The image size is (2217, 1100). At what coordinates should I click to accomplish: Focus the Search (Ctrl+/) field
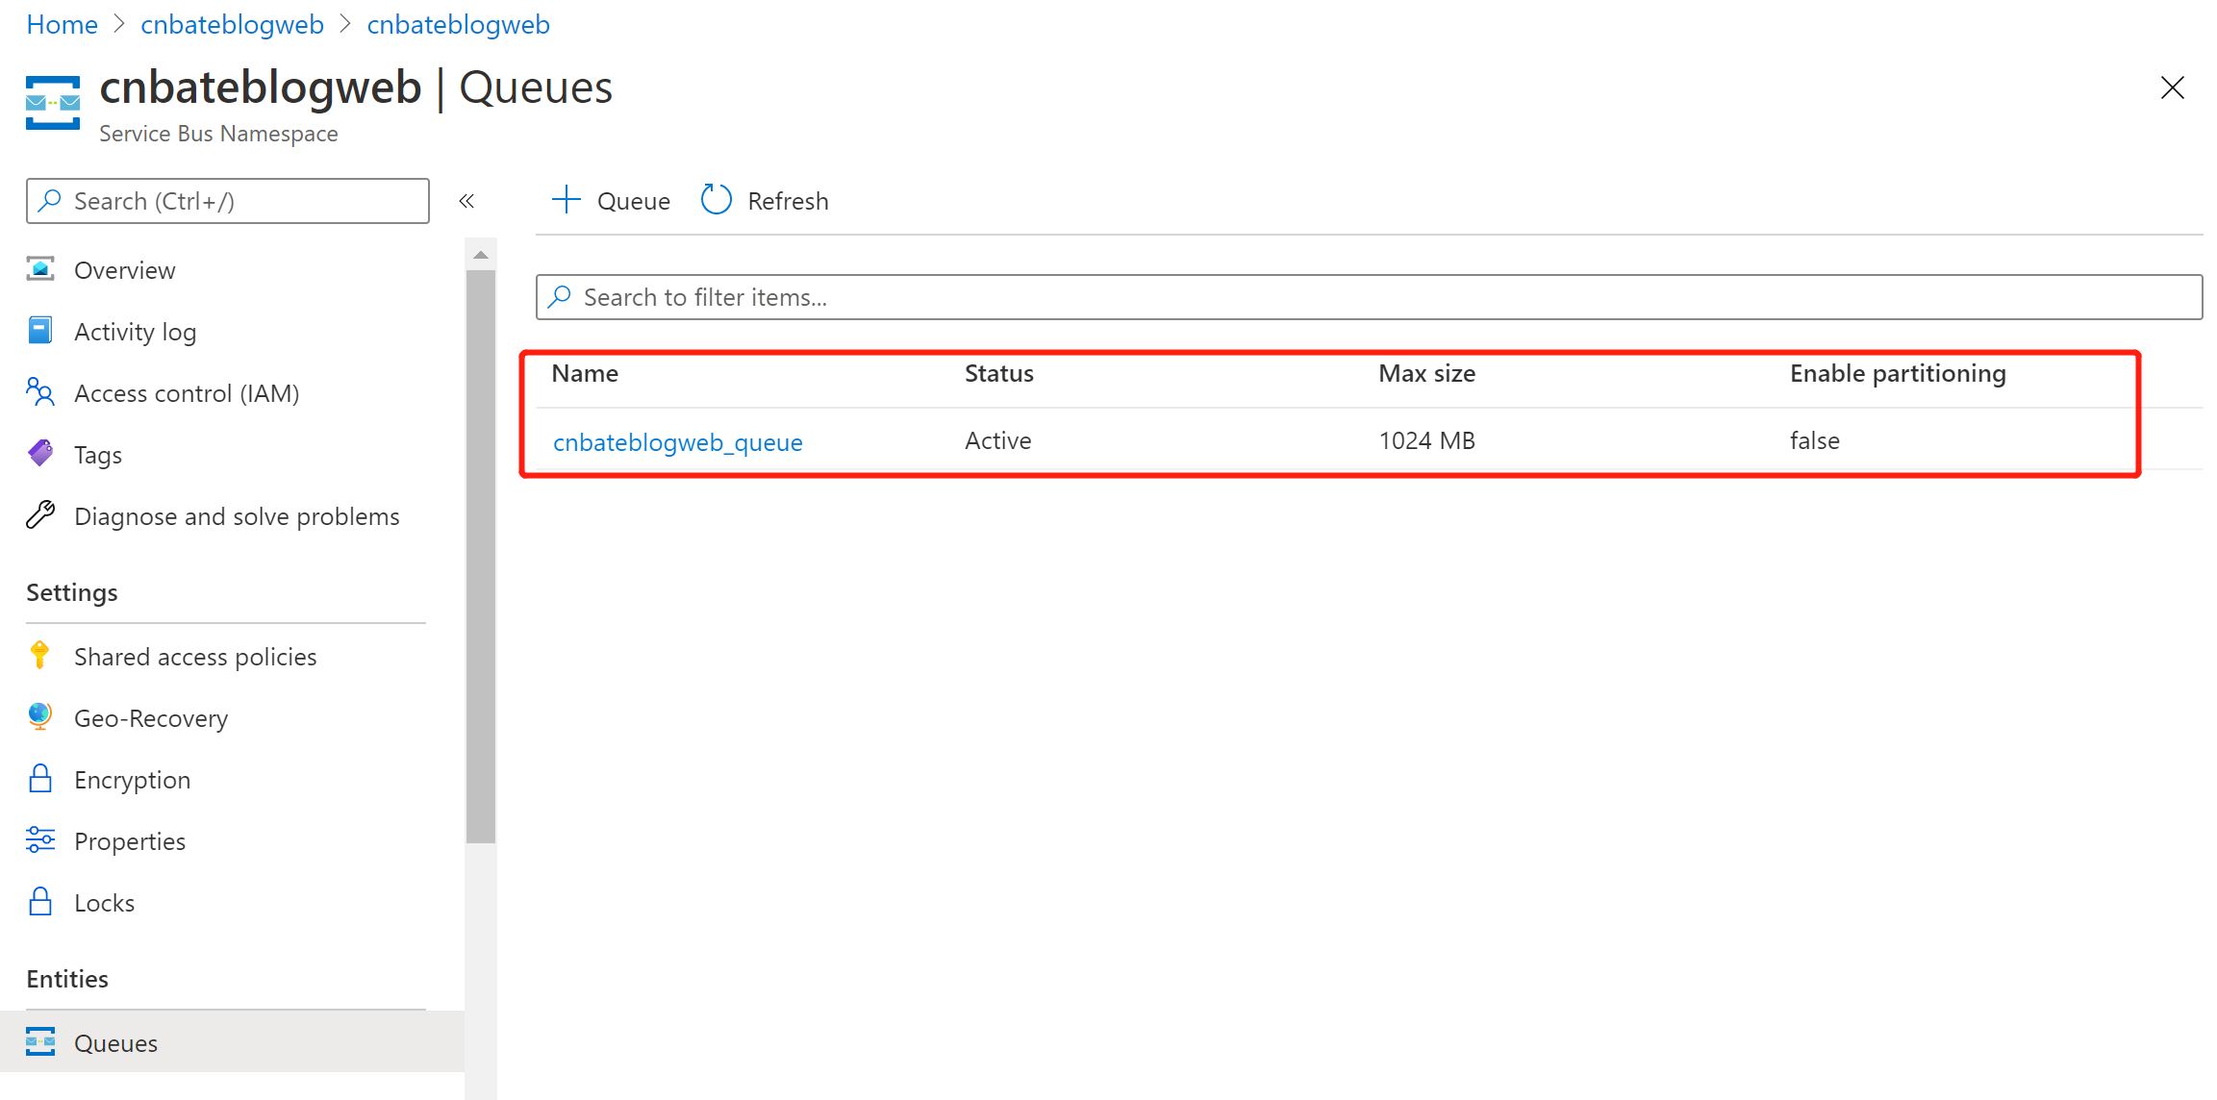[x=228, y=201]
